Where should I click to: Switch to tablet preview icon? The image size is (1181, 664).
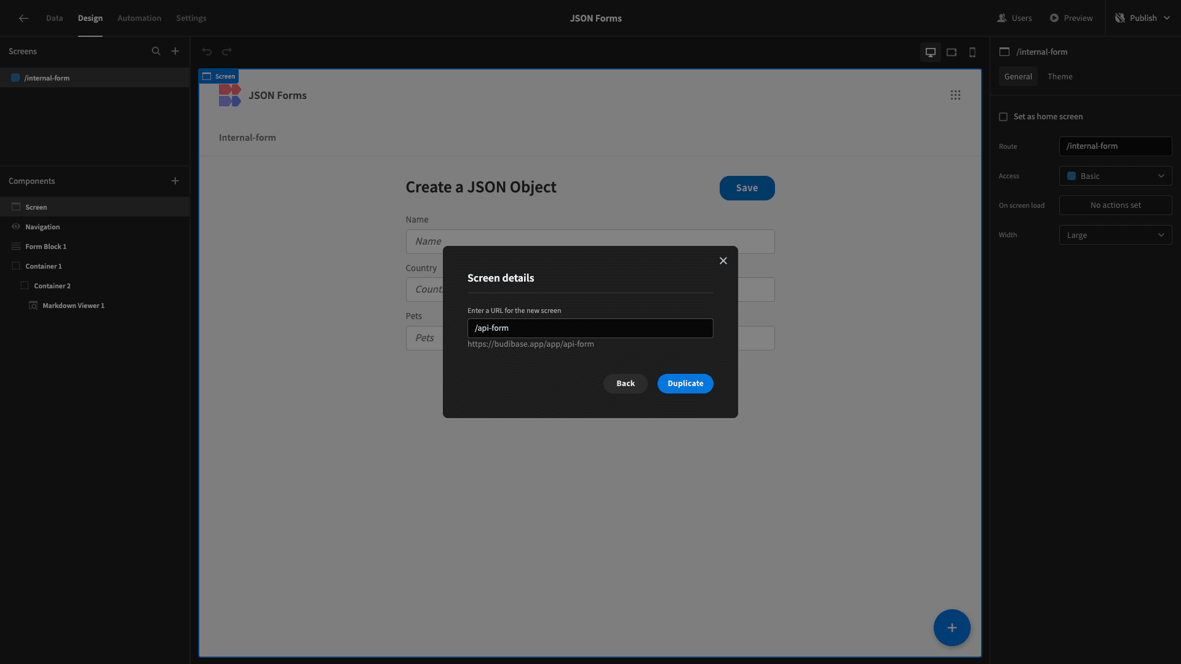tap(952, 52)
